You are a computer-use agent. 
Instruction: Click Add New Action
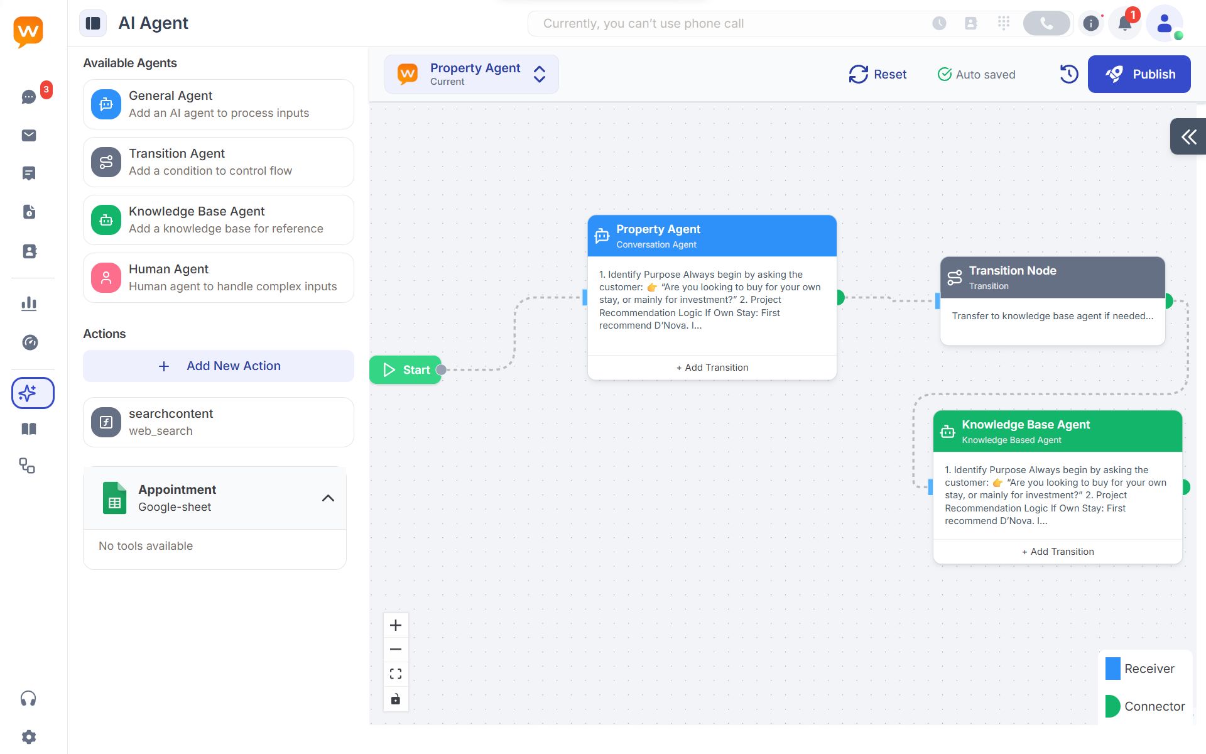tap(219, 366)
